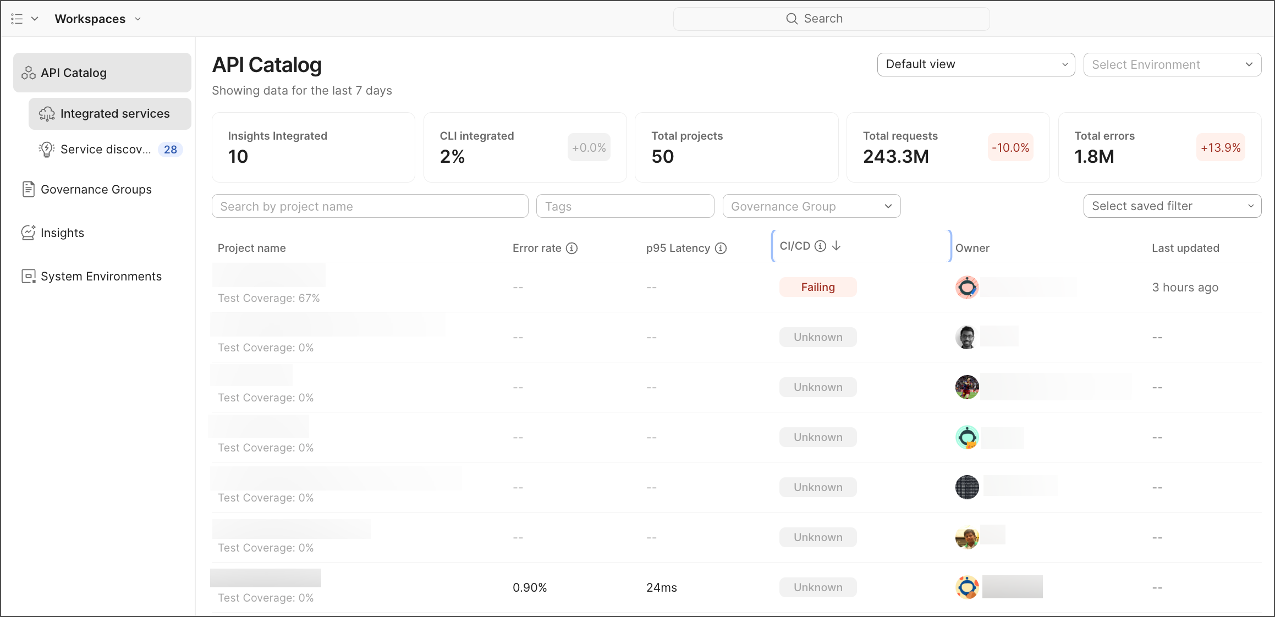Click the Failing CI/CD status badge

pos(817,287)
